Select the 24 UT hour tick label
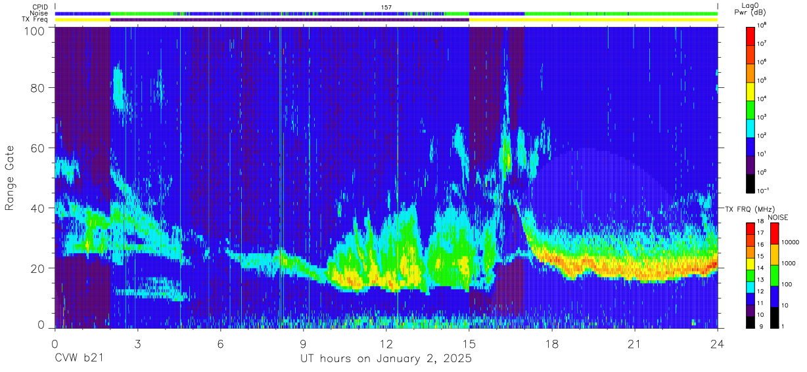 tap(718, 344)
